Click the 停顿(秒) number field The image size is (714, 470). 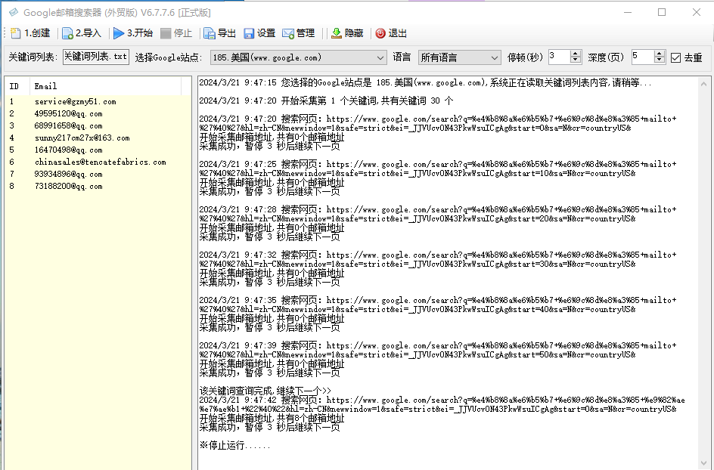click(x=559, y=57)
